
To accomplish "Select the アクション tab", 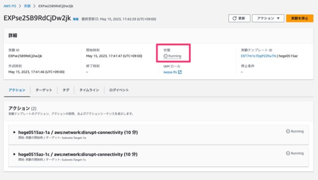I will [x=17, y=90].
